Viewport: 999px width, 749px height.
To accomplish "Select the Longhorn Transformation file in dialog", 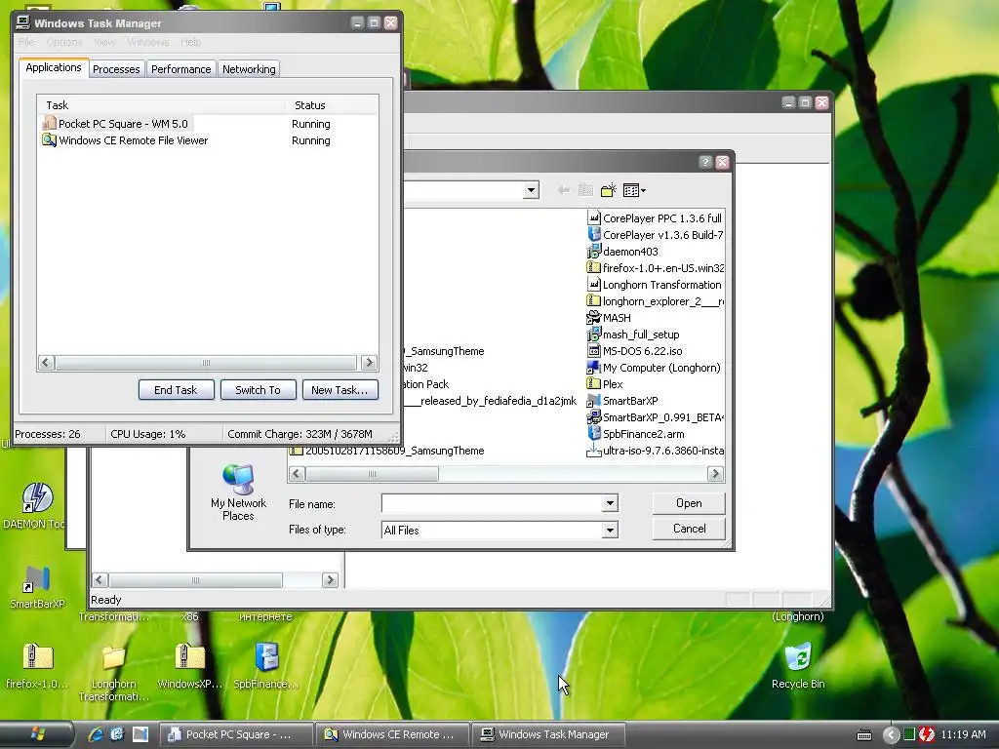I will 655,284.
